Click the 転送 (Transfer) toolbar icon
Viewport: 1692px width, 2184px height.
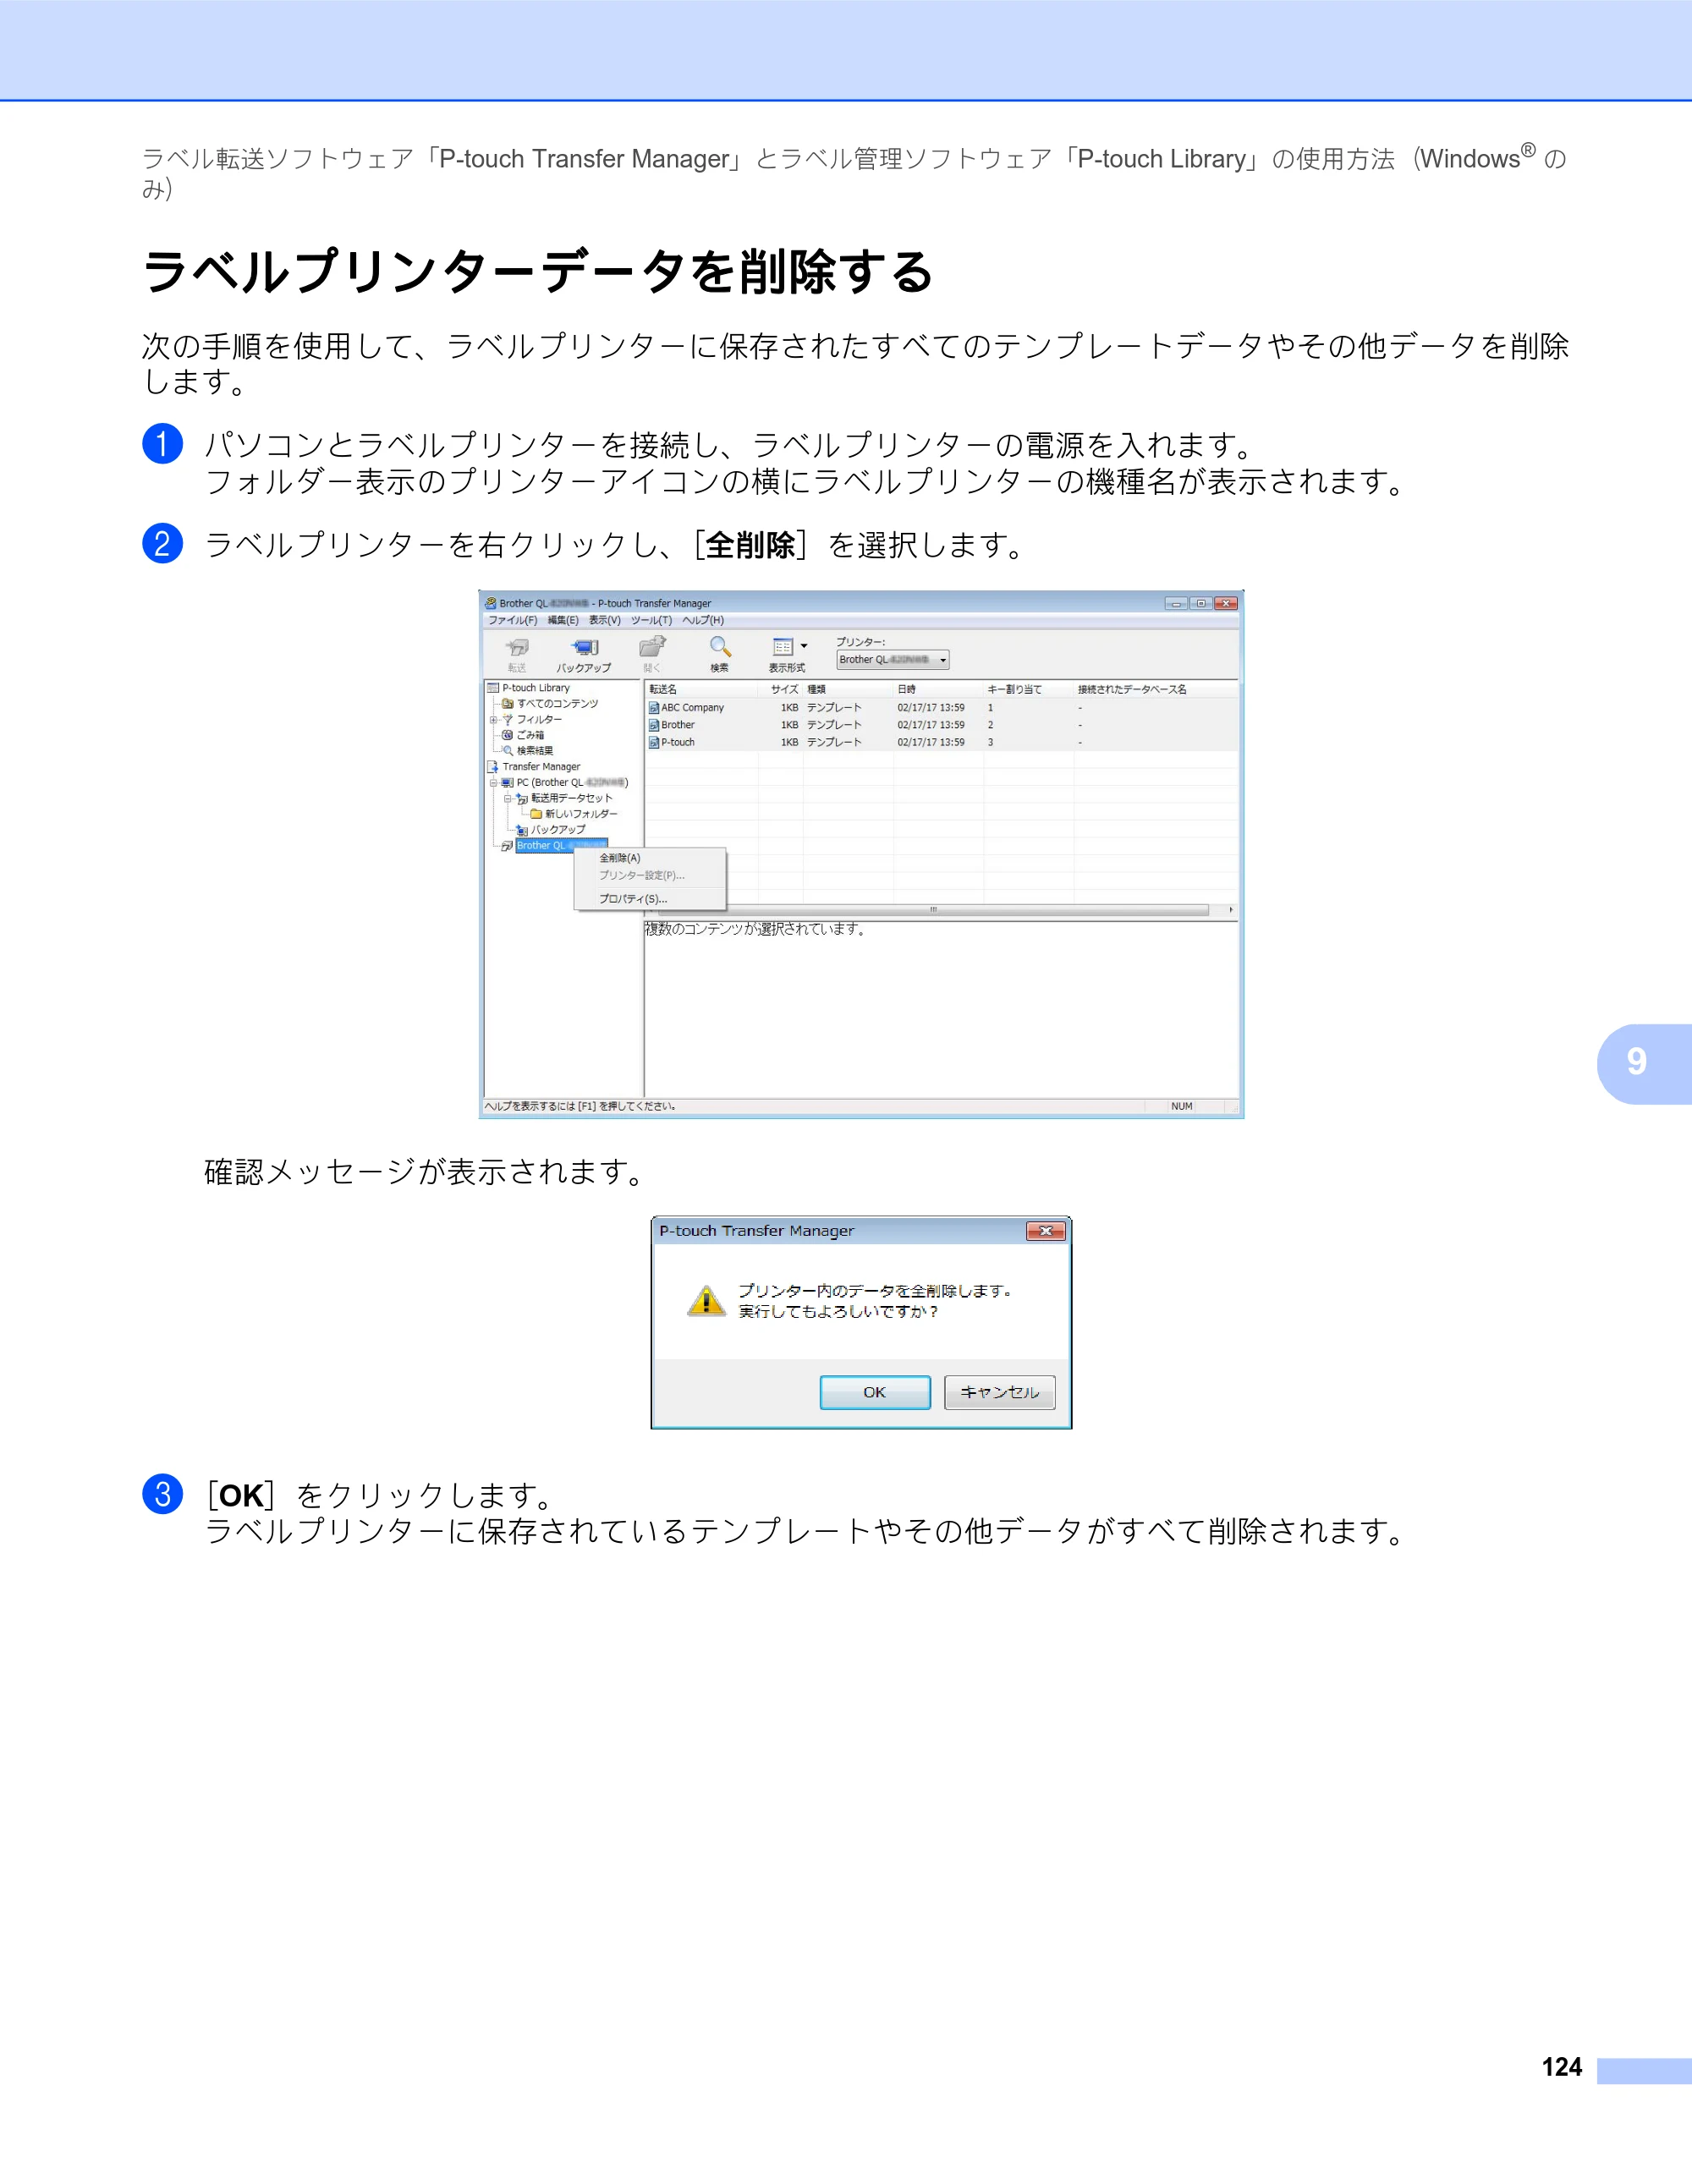click(x=517, y=648)
